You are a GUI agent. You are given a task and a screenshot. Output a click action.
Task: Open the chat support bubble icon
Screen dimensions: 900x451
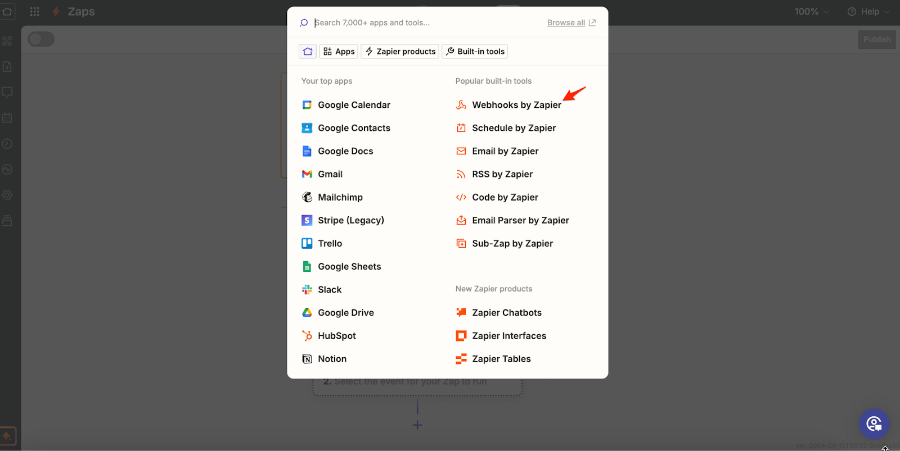pos(874,423)
